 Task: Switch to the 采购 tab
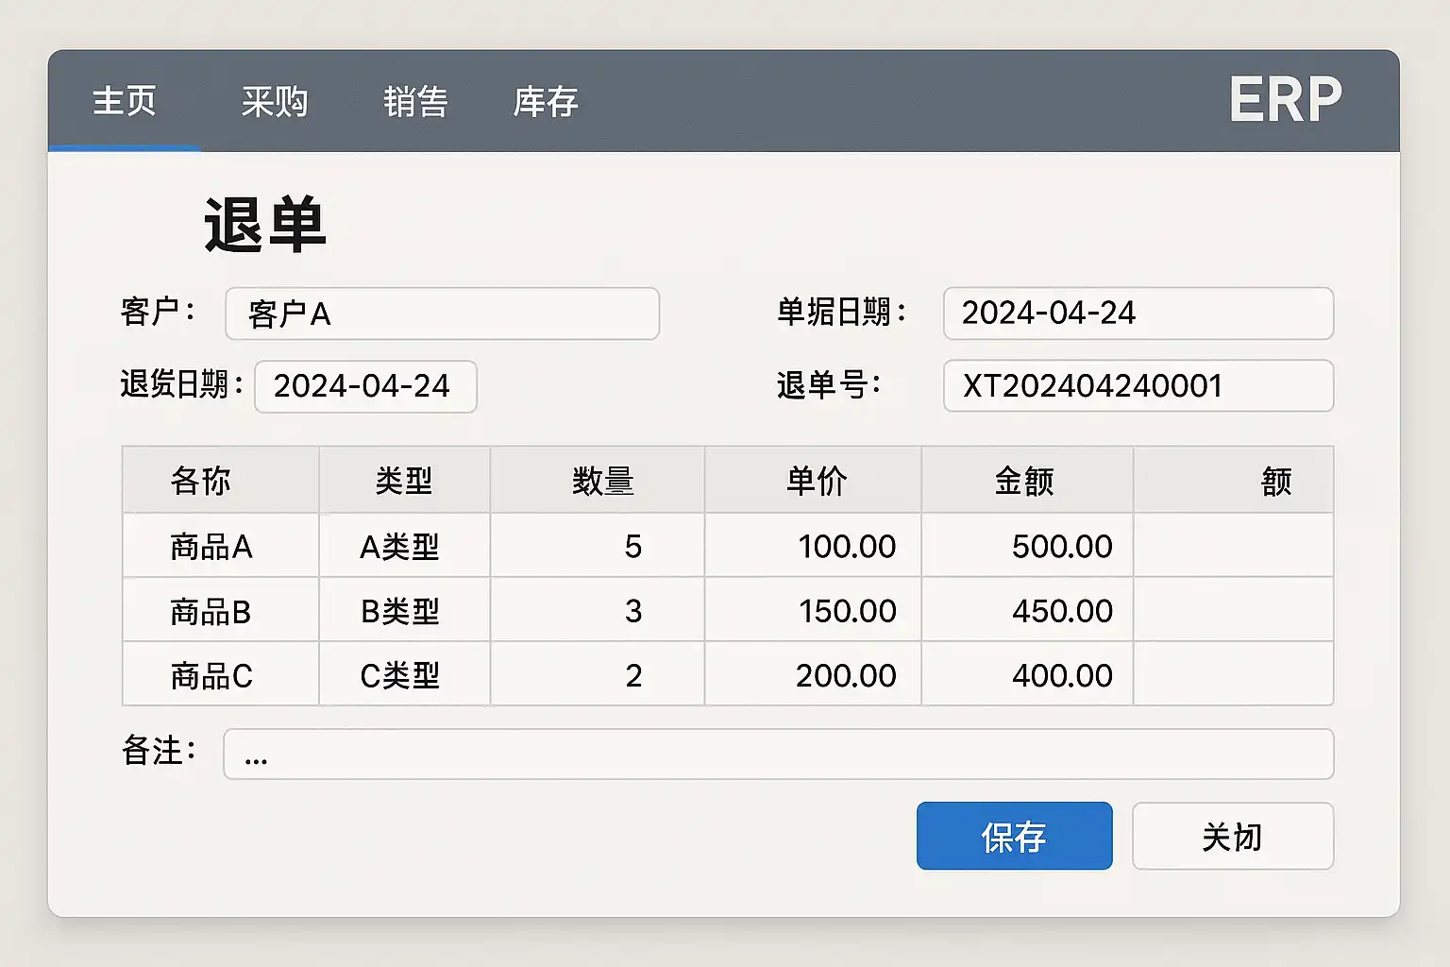point(274,101)
